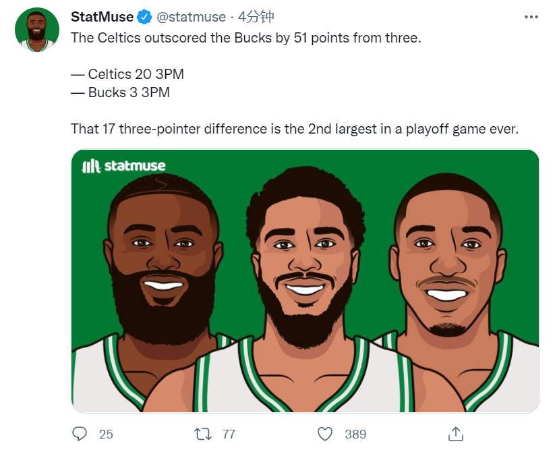Click the reply count 25

[106, 434]
